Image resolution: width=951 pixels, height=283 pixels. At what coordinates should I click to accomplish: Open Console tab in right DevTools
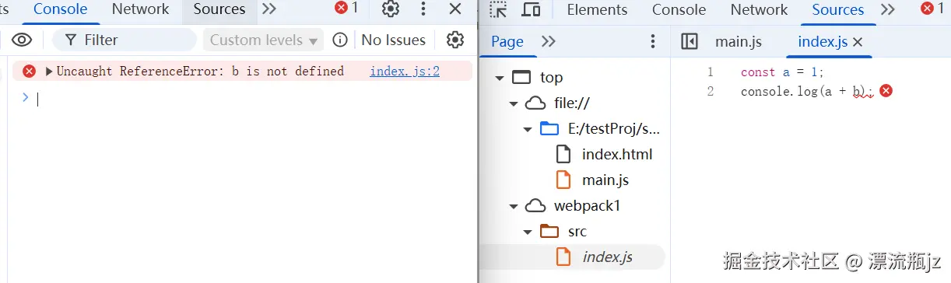pos(679,10)
